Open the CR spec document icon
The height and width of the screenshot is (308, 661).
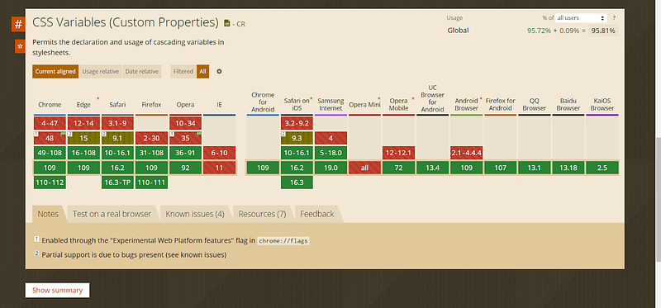click(227, 23)
